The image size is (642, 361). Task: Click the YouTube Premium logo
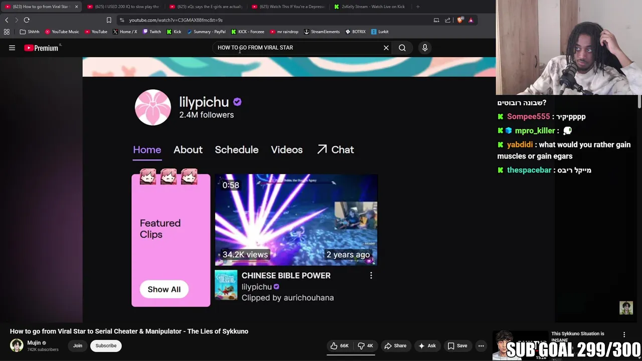coord(41,48)
